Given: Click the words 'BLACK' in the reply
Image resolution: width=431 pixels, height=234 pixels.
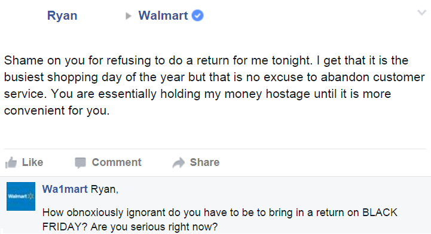Looking at the screenshot, I should pos(380,213).
